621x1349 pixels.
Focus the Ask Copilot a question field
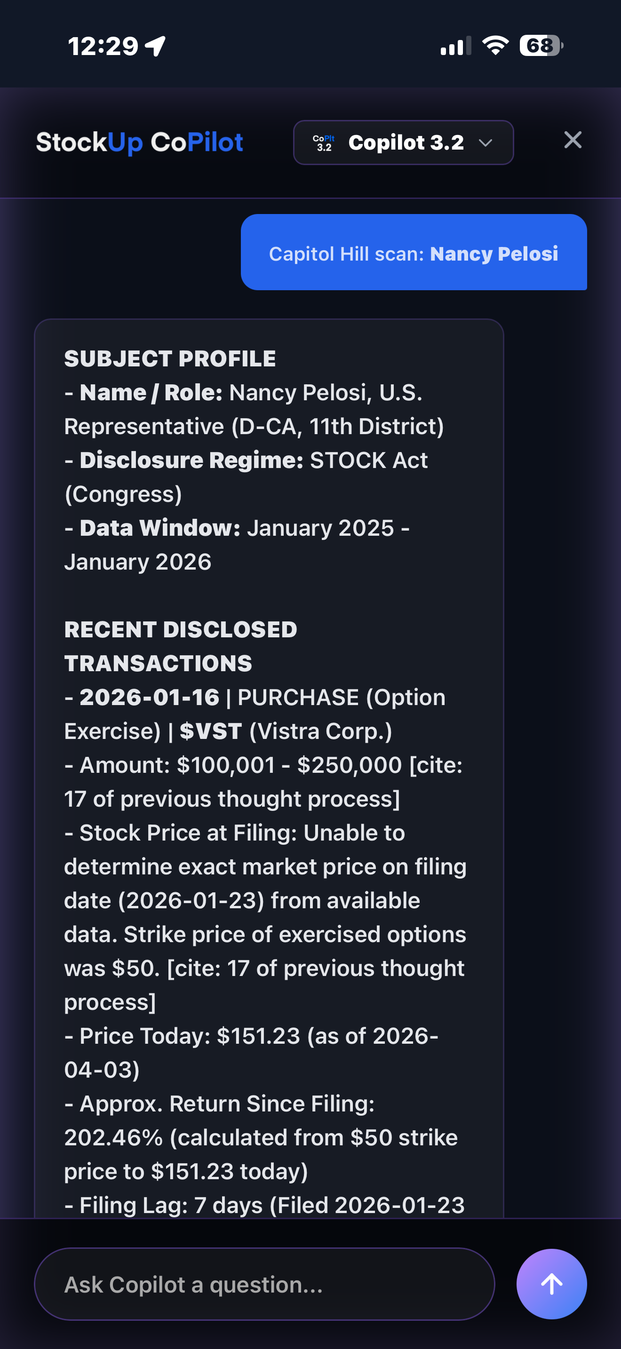click(x=264, y=1284)
